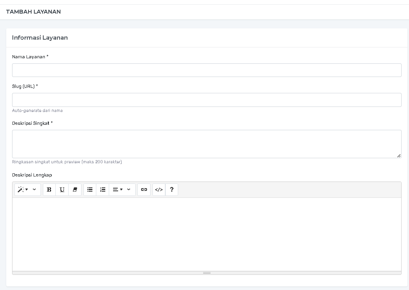Insert an unordered bullet list
Viewport: 409px width, 290px height.
(90, 190)
